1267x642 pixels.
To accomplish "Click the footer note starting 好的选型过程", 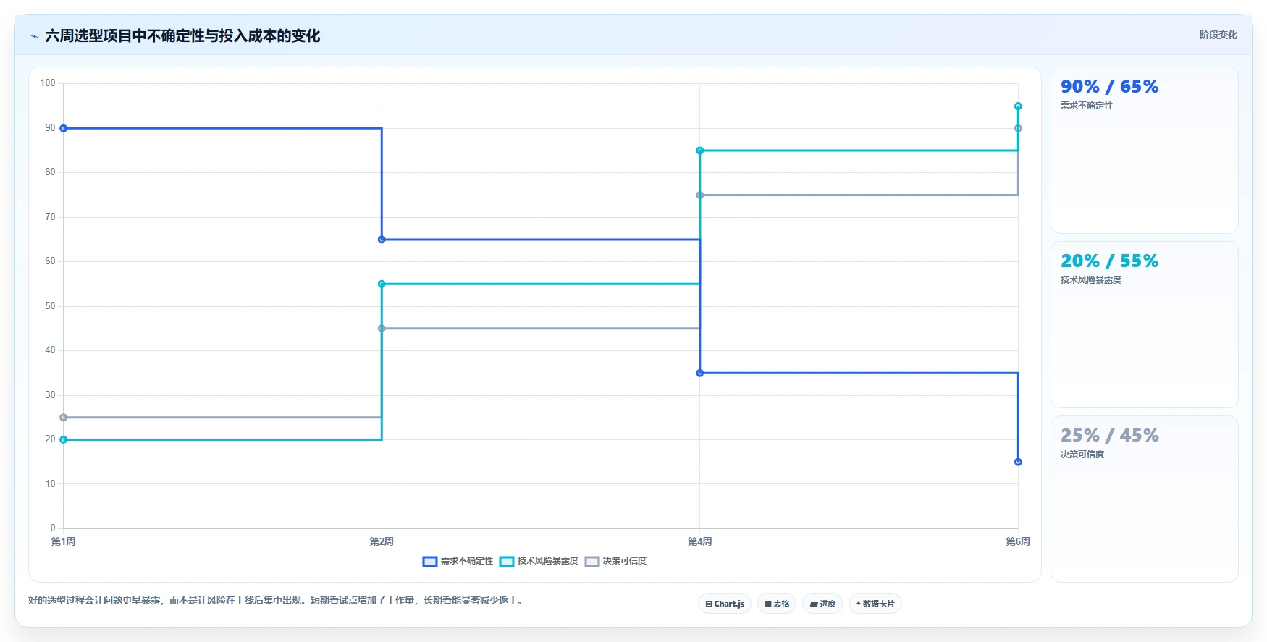I will click(276, 600).
